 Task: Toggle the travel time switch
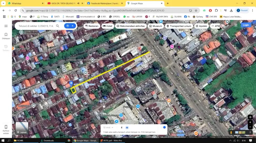tap(163, 127)
